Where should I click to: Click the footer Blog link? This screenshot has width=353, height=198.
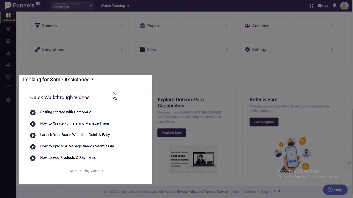[265, 192]
